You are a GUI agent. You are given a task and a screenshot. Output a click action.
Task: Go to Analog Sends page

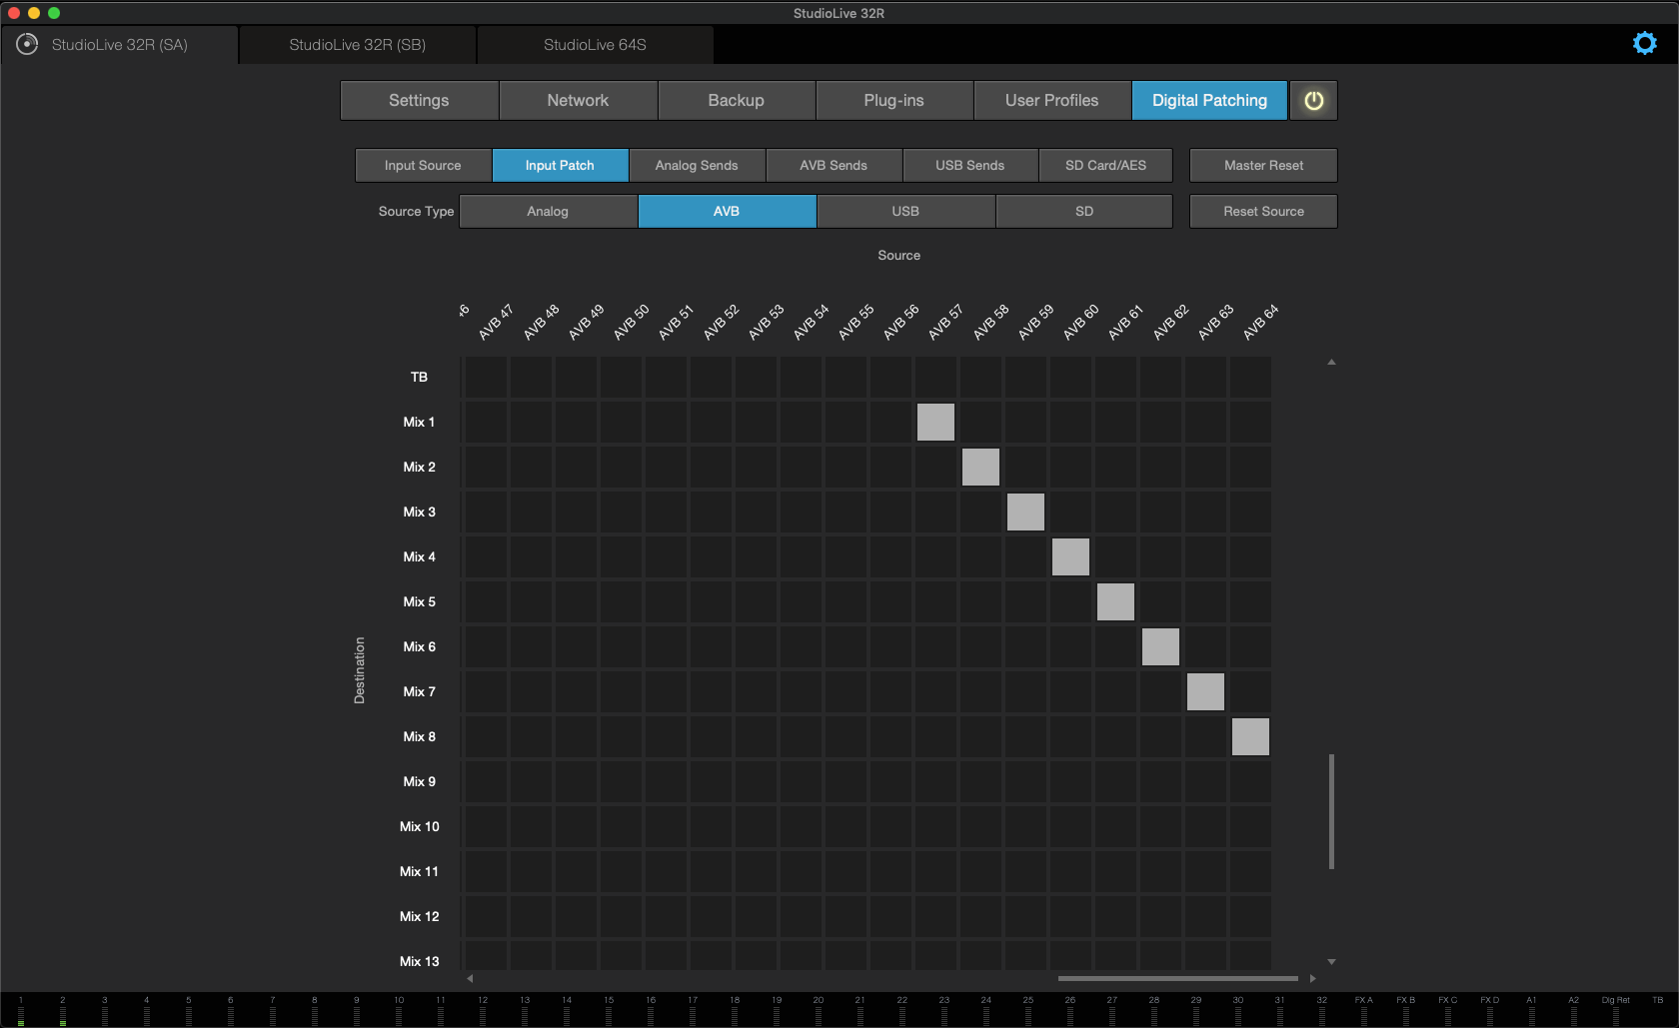(x=697, y=165)
